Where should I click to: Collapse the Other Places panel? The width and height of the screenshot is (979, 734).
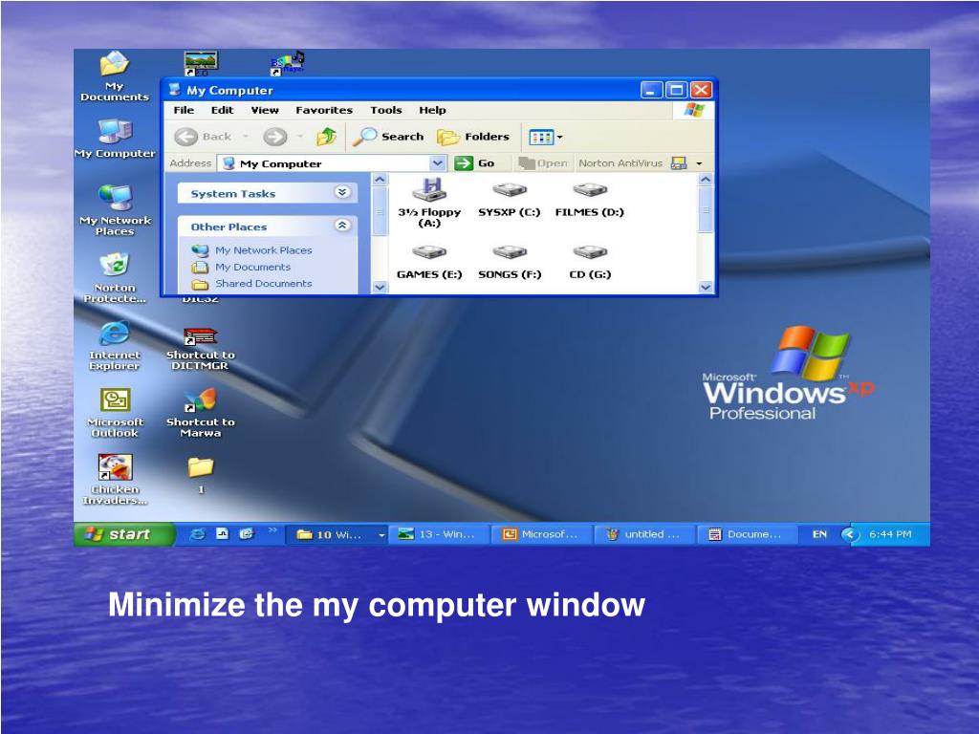[x=342, y=226]
